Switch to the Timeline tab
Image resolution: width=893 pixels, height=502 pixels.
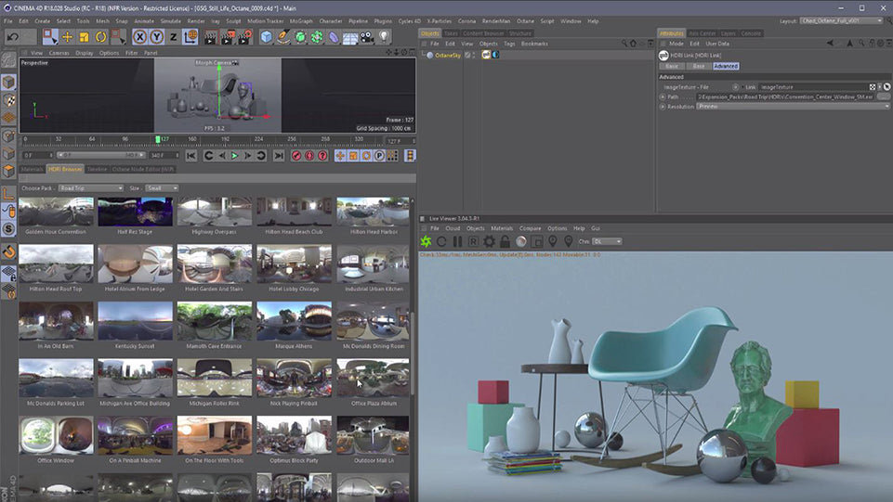tap(97, 170)
